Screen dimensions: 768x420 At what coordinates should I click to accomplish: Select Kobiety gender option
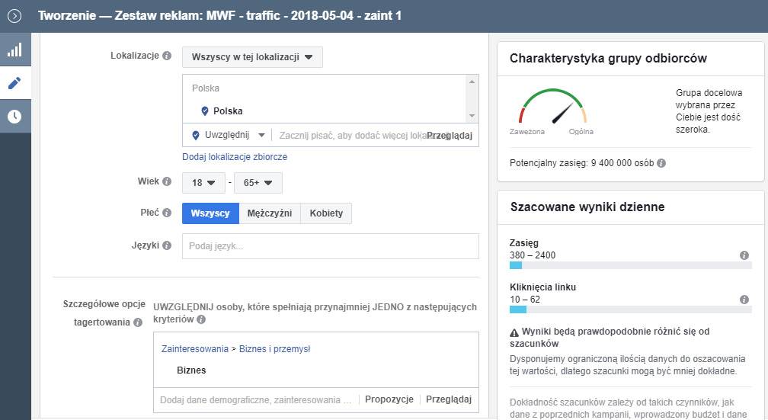coord(326,213)
